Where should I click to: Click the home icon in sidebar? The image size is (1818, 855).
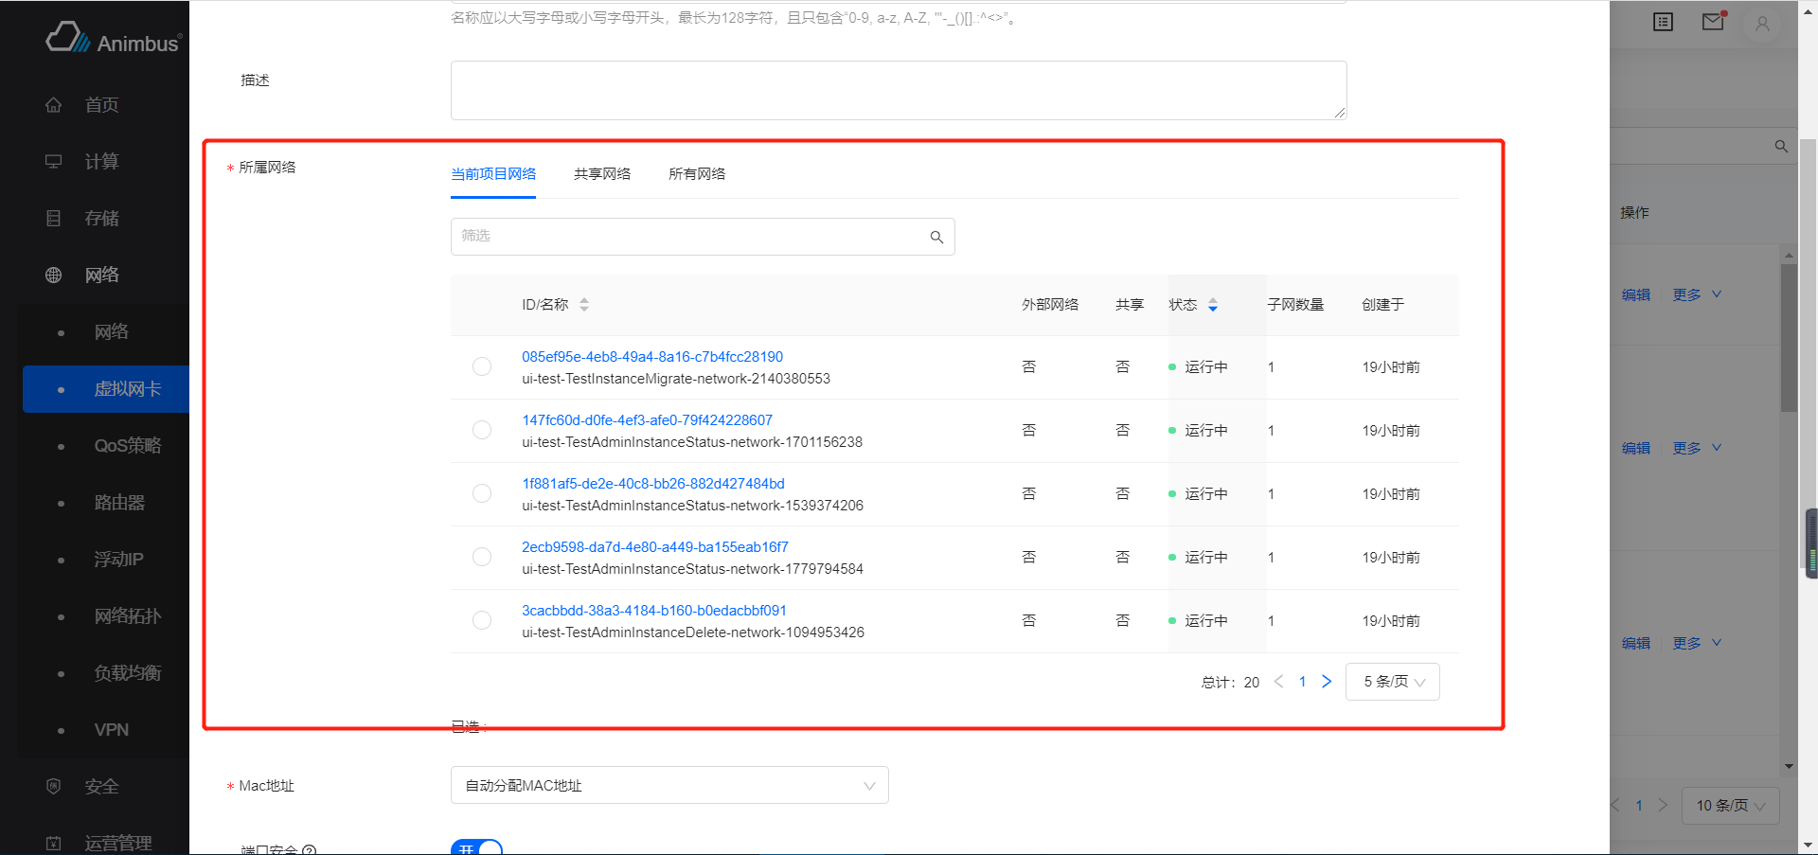54,105
